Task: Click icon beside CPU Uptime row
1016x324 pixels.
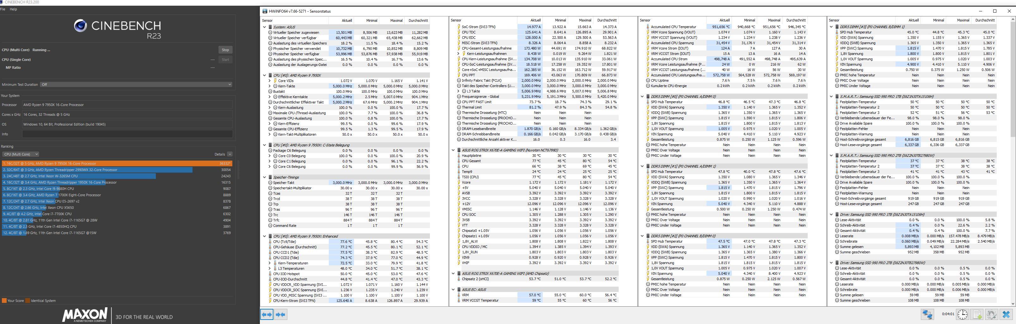Action: tap(648, 80)
